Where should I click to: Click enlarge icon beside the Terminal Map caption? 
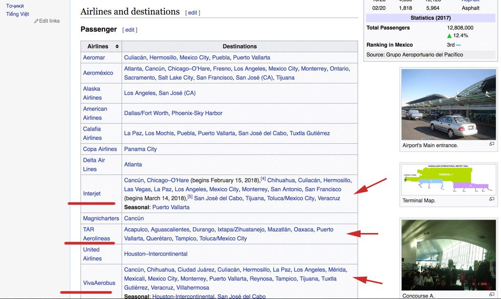click(491, 199)
